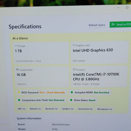Screen dimensions: 131x131
Task: Select the Webcam: No chip
Action: pyautogui.click(x=35, y=109)
